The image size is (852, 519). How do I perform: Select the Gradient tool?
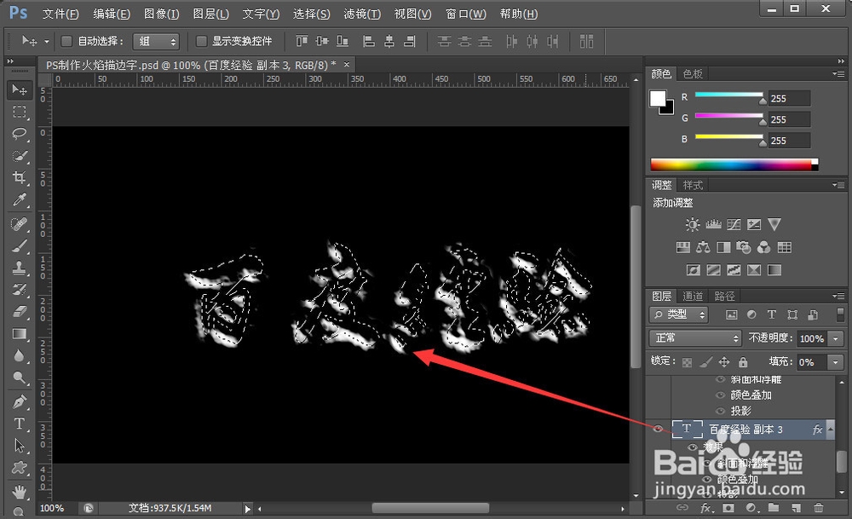click(x=20, y=334)
